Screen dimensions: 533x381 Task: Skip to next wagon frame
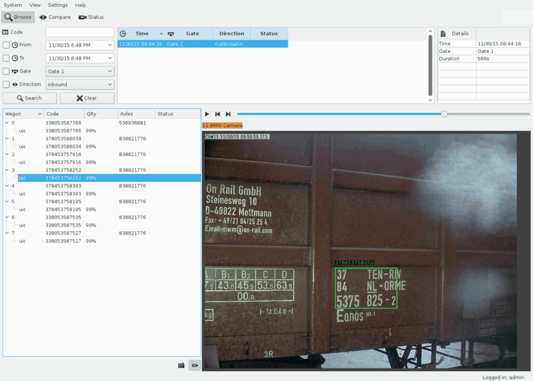[x=228, y=114]
